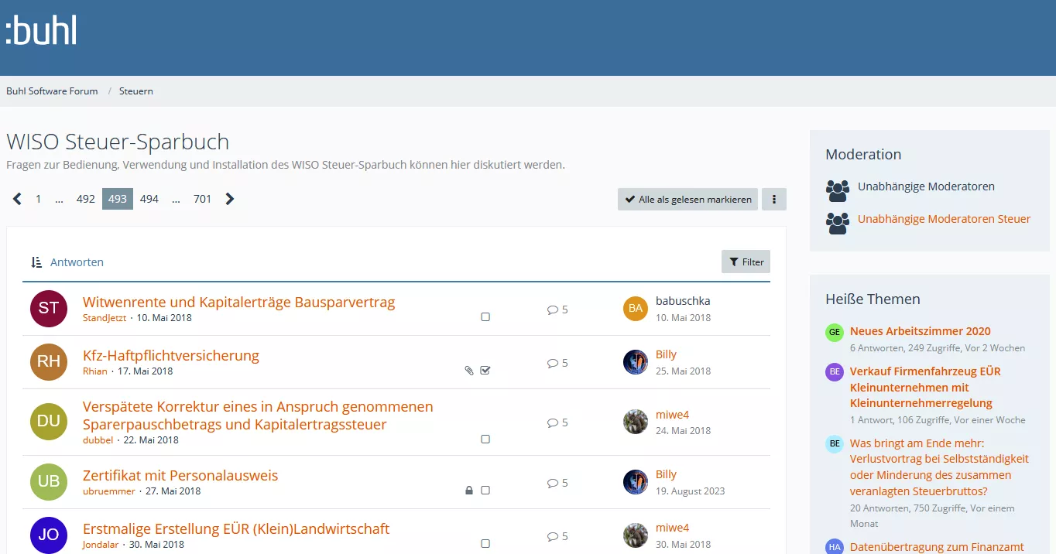Viewport: 1056px width, 554px height.
Task: Click the buhl logo
Action: coord(41,31)
